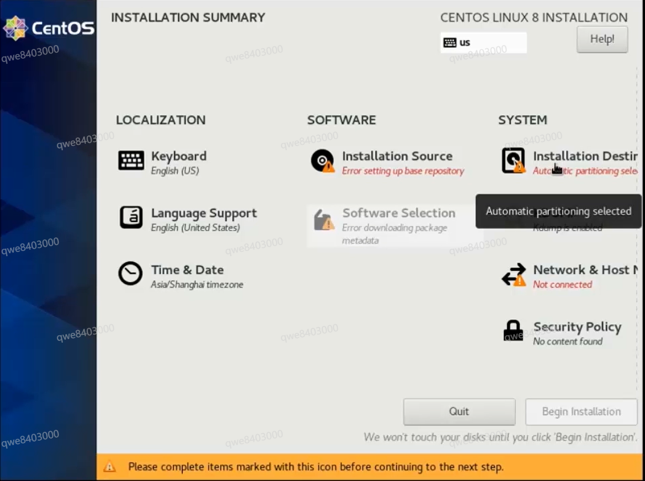Screen dimensions: 645x481
Task: Click the LOCALIZATION section heading
Action: (x=161, y=120)
